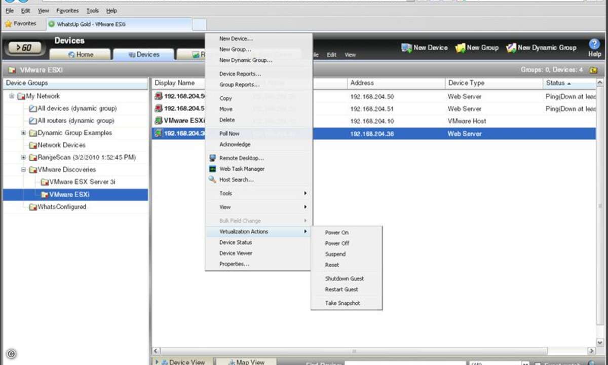
Task: Open the browser File menu
Action: [10, 10]
